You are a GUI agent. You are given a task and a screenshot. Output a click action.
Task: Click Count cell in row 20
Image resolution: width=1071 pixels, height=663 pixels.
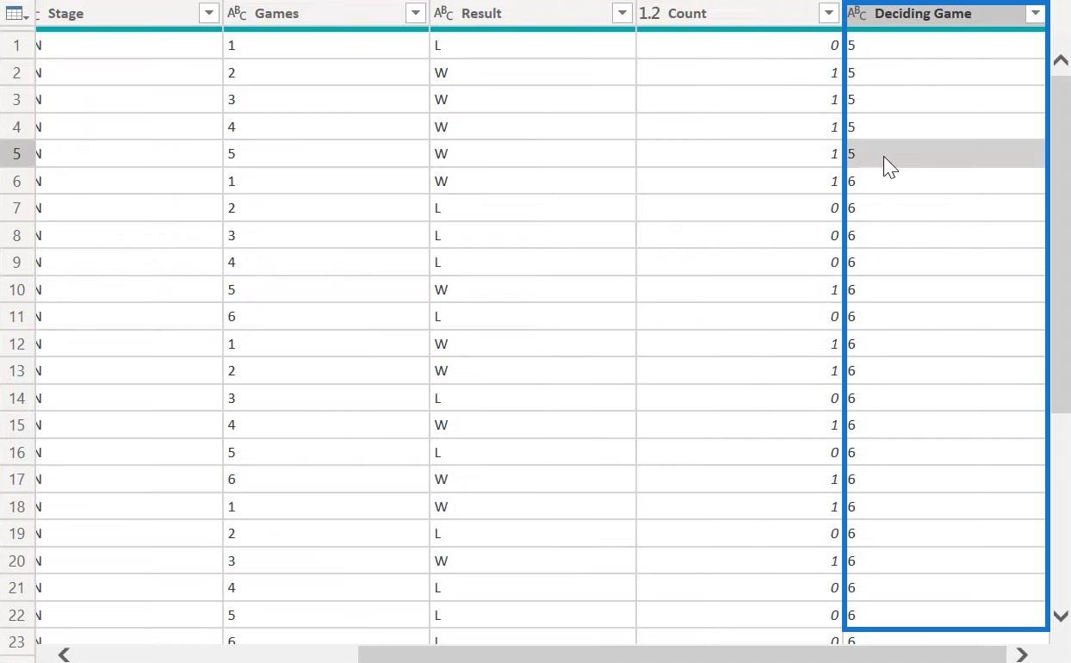tap(740, 561)
